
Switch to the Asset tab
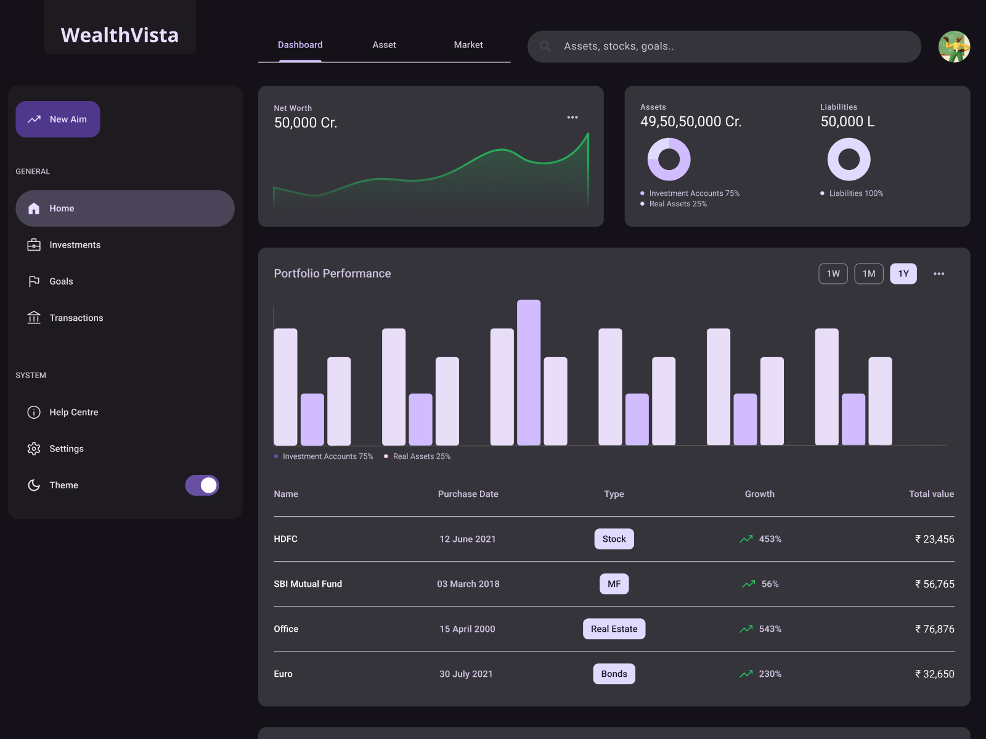click(x=384, y=44)
